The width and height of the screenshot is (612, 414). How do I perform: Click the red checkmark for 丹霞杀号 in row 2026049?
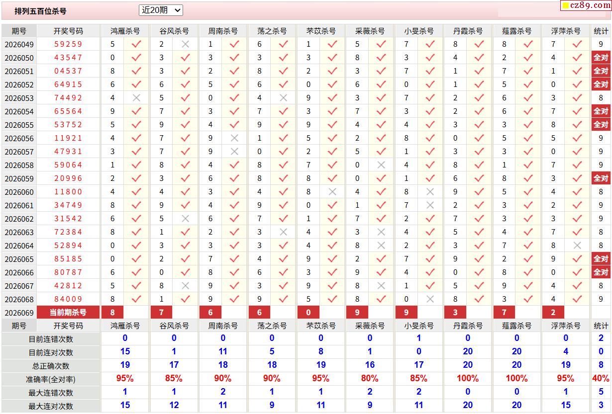479,44
